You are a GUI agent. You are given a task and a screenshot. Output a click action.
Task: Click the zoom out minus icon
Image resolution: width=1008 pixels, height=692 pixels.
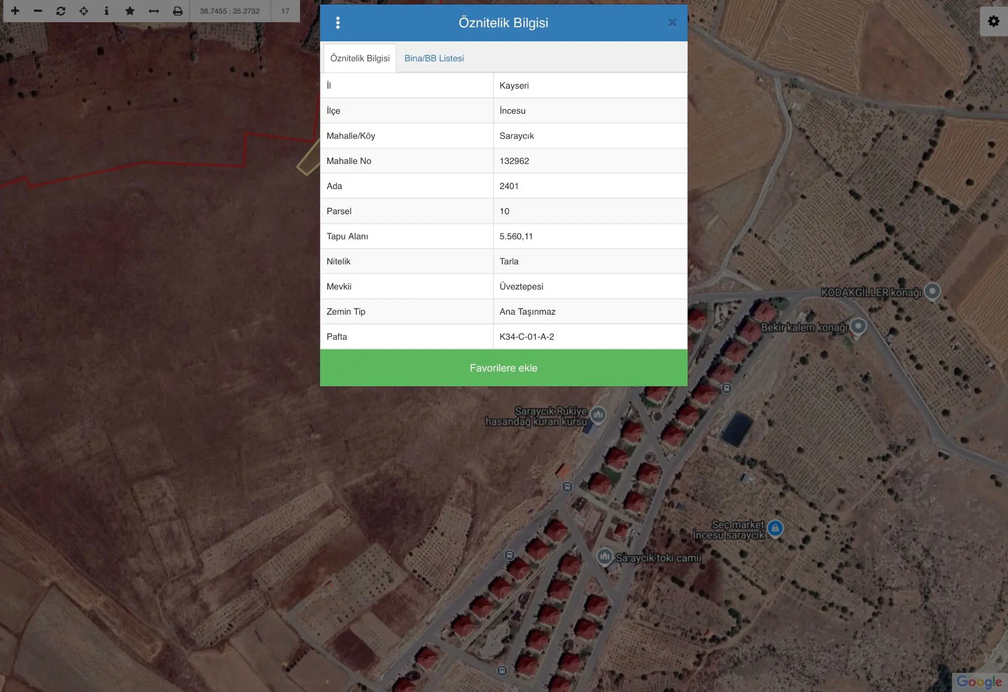tap(38, 11)
